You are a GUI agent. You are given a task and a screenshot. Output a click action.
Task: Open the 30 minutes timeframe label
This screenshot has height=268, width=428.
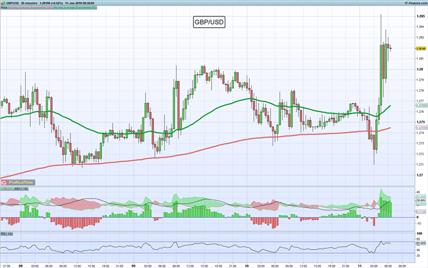coord(29,3)
